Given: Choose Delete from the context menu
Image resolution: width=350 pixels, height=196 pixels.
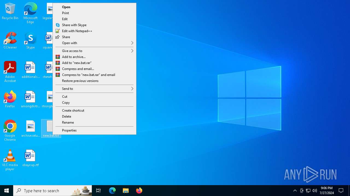Looking at the screenshot, I should (94, 117).
